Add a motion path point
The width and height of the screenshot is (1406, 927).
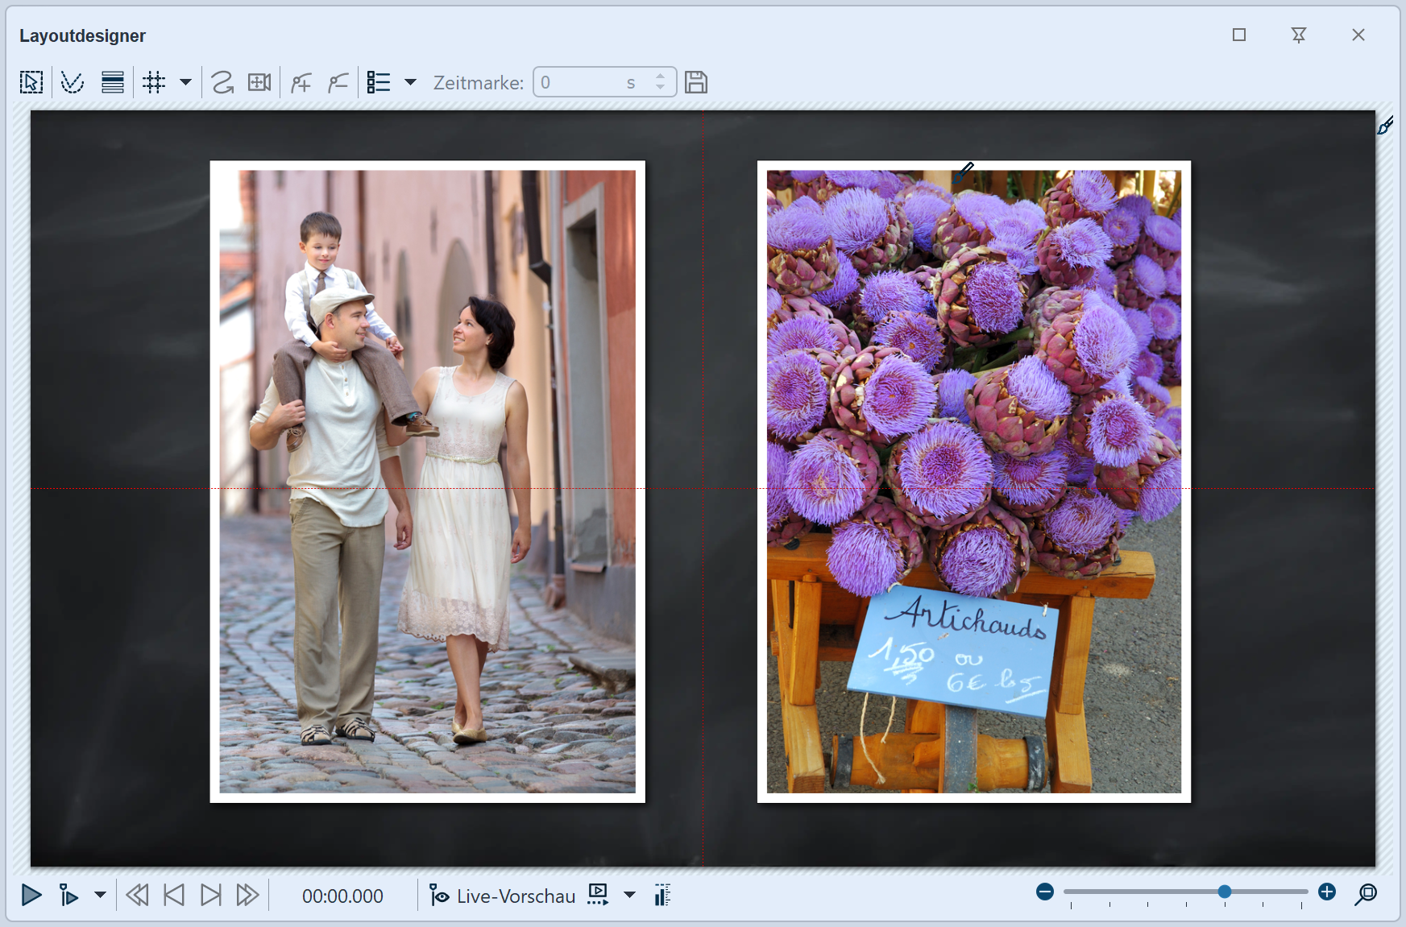tap(301, 82)
